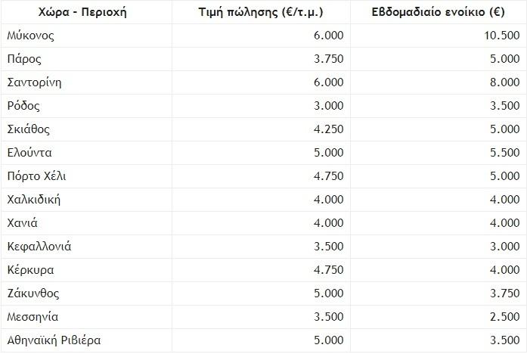Select the Σαντορίνη row label
This screenshot has height=354, width=527.
tap(35, 82)
